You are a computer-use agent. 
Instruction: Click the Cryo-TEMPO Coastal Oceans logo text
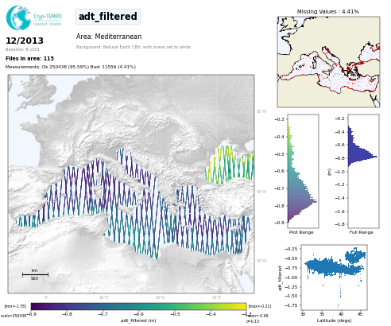point(48,20)
